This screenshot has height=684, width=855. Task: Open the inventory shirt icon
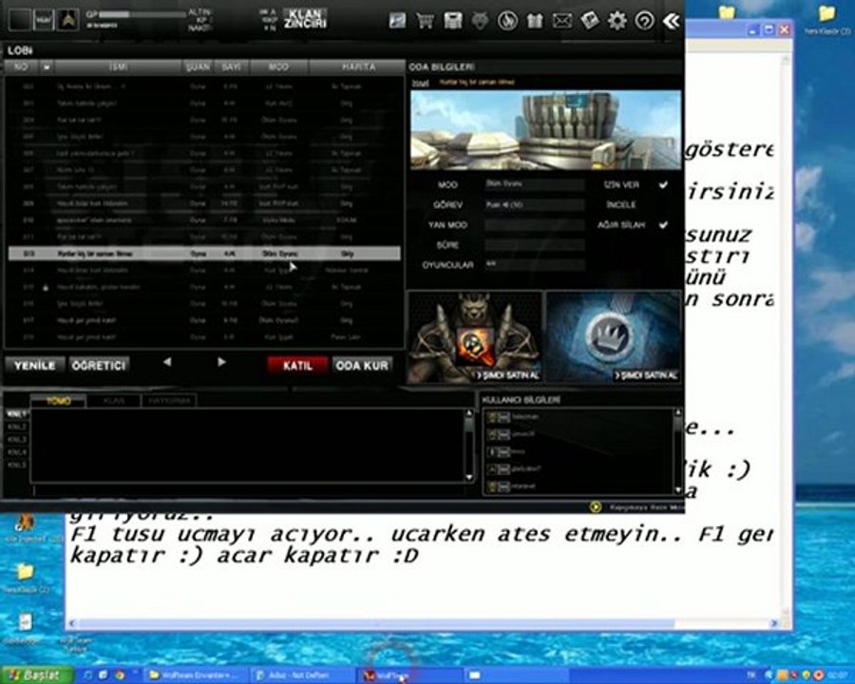click(452, 21)
